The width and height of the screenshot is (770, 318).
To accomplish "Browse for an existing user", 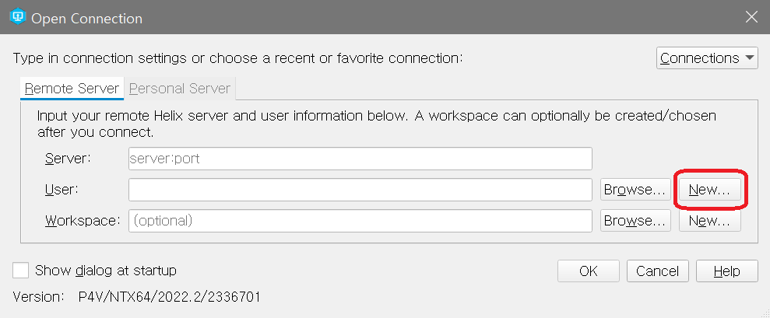I will 635,190.
